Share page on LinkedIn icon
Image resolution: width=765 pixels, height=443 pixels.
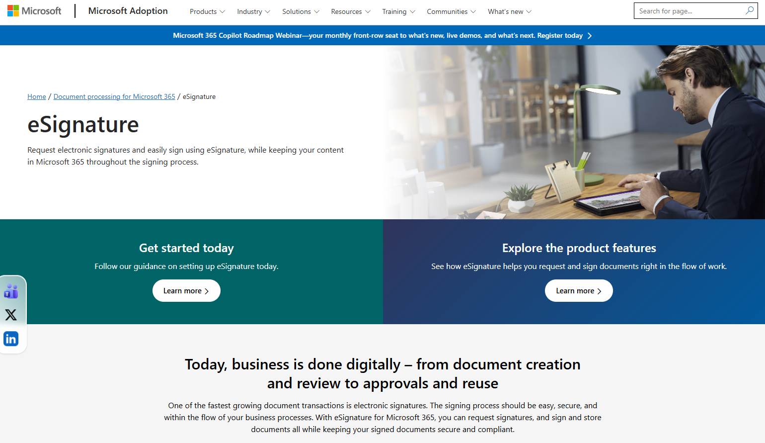pyautogui.click(x=11, y=339)
